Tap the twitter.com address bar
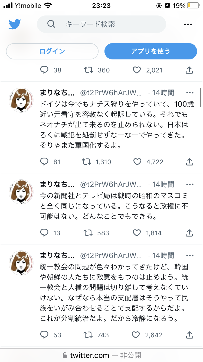Image resolution: width=203 pixels, height=362 pixels. click(101, 355)
